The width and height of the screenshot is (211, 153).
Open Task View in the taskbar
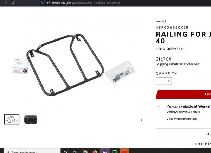click(75, 152)
